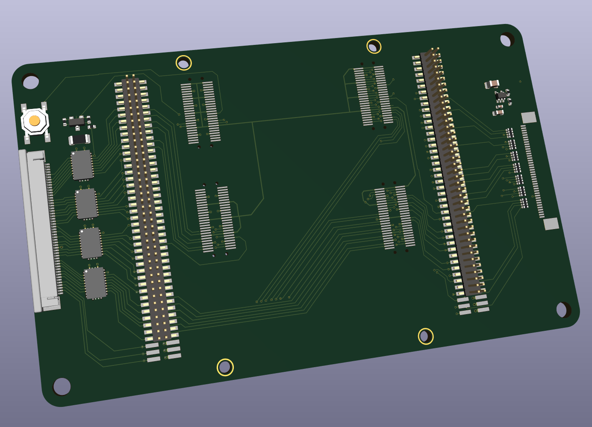The image size is (592, 427).
Task: Click the lower-right dual-row SMD pad footprint
Action: click(395, 217)
